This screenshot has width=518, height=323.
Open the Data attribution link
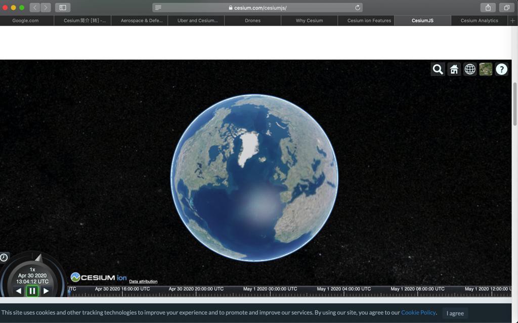pos(143,282)
